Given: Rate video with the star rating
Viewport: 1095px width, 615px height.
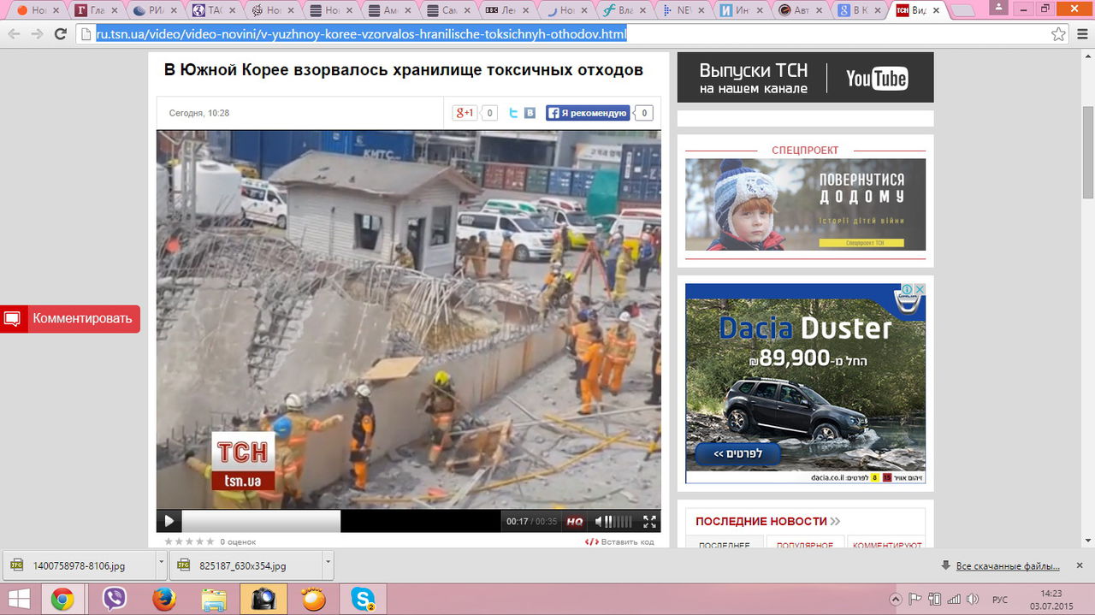Looking at the screenshot, I should point(189,541).
